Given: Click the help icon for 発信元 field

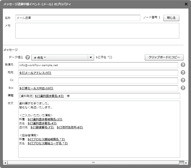Looking at the screenshot, I should 183,65.
